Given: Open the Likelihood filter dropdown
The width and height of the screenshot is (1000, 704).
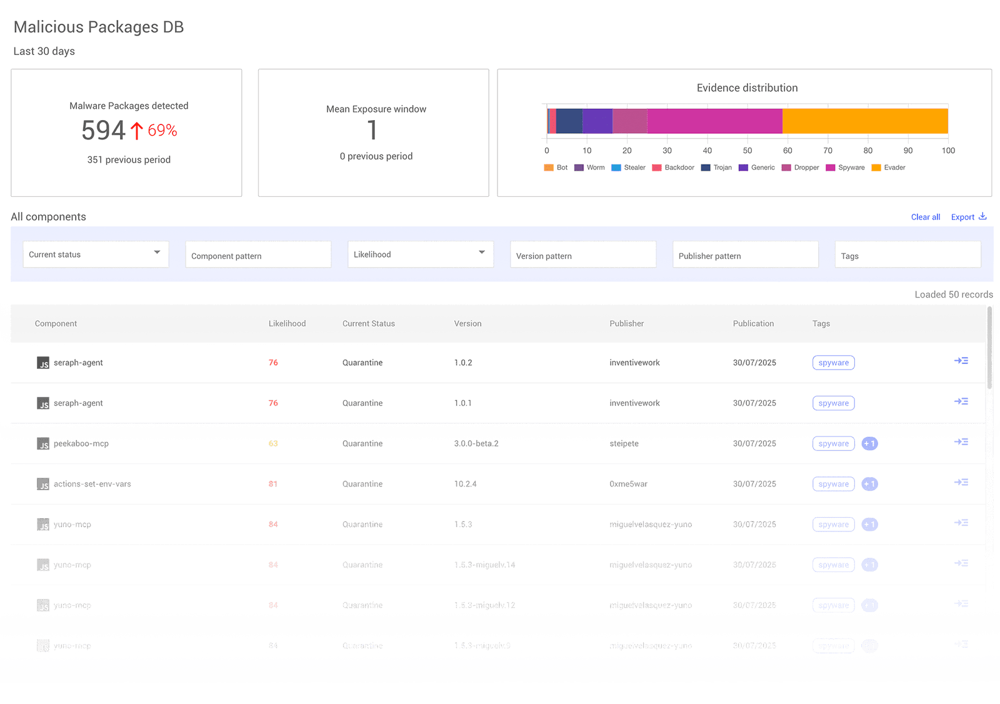Looking at the screenshot, I should (420, 254).
